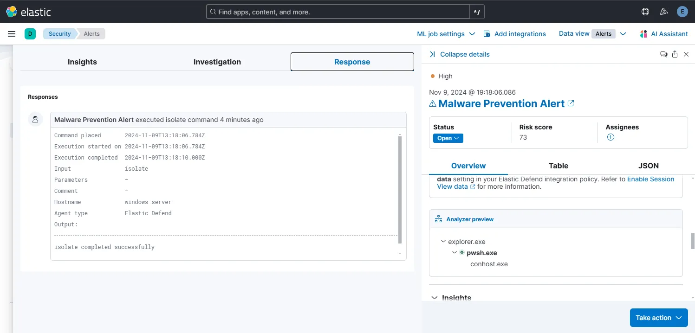The height and width of the screenshot is (333, 695).
Task: Add an assignee with the plus icon
Action: point(610,137)
